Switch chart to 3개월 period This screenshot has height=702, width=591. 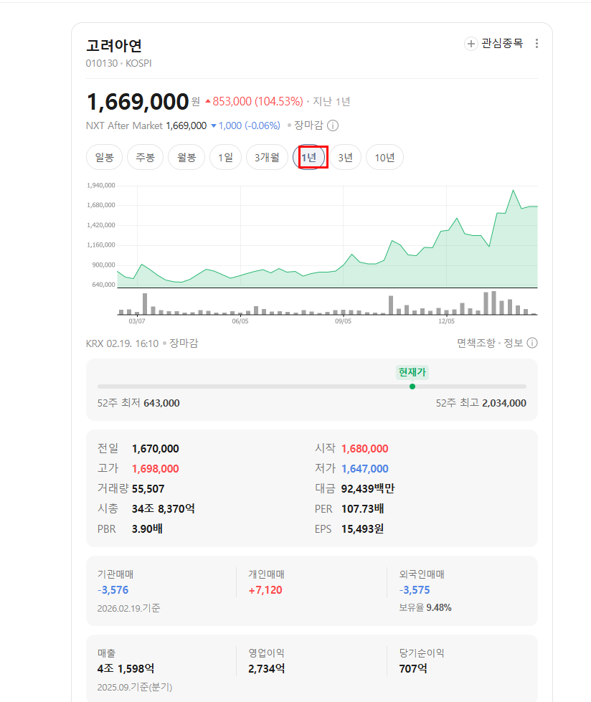pyautogui.click(x=267, y=158)
